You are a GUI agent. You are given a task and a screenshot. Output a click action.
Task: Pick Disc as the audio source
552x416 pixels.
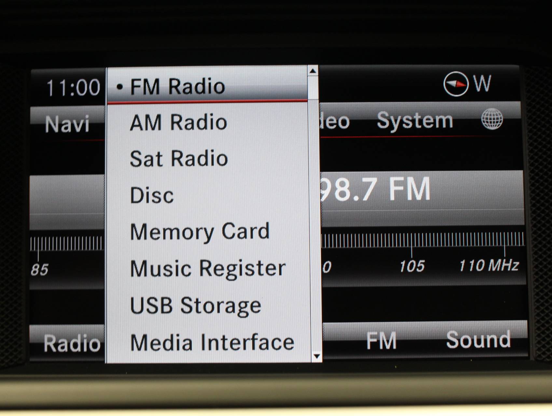click(x=152, y=195)
